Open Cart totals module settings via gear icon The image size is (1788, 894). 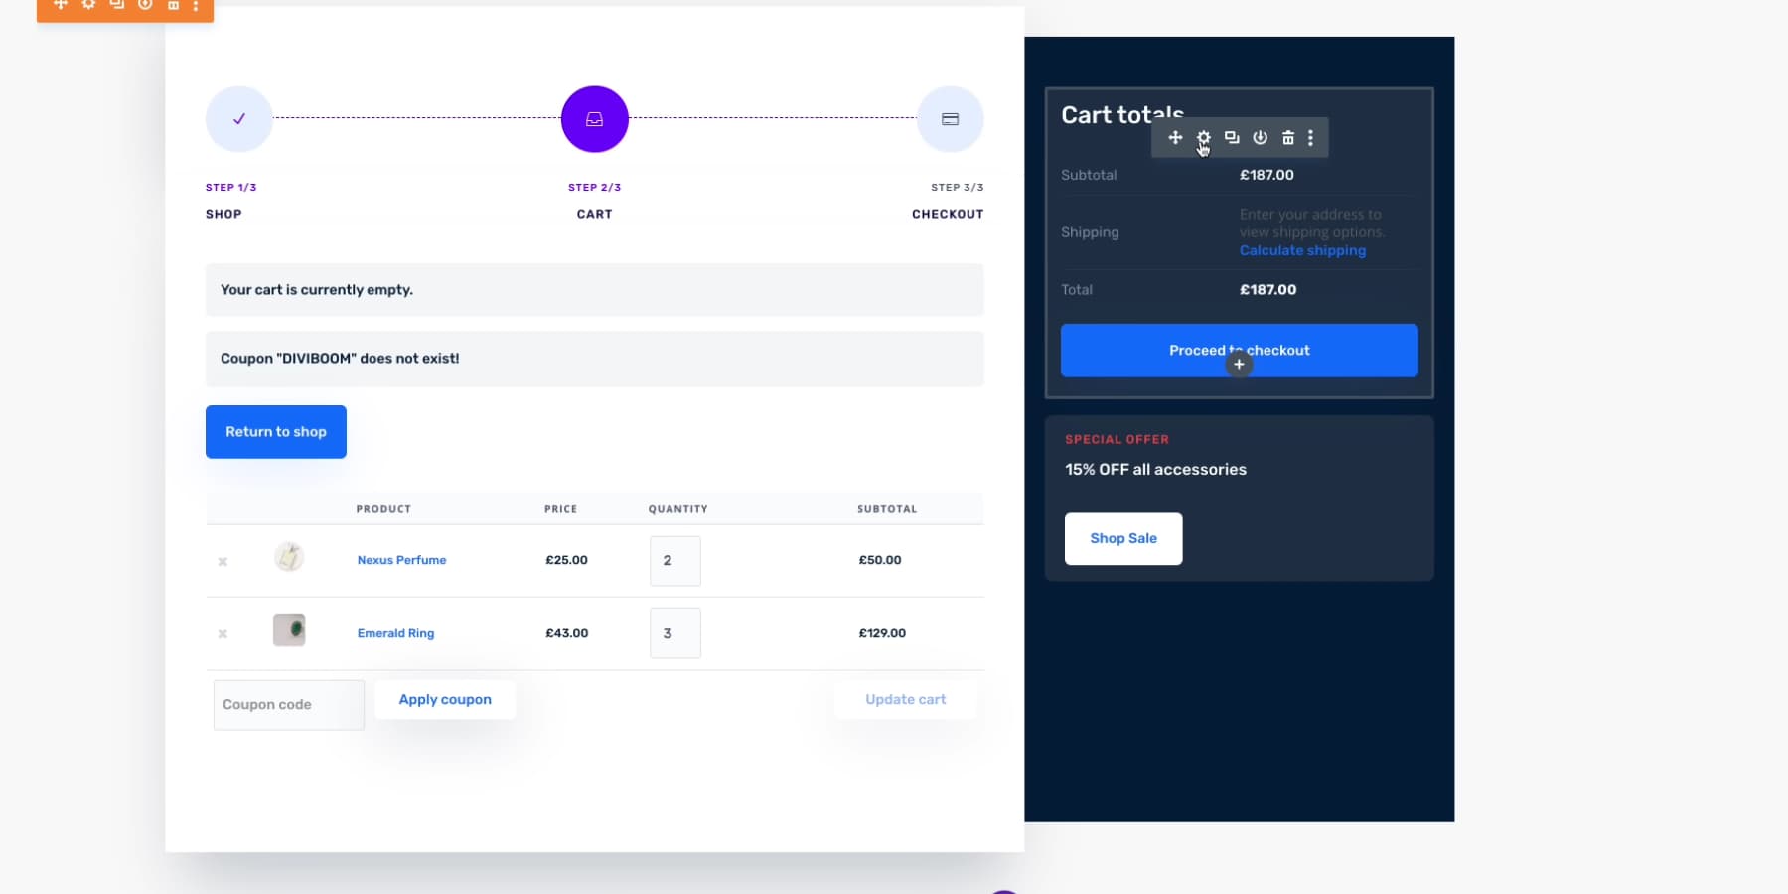pyautogui.click(x=1203, y=137)
